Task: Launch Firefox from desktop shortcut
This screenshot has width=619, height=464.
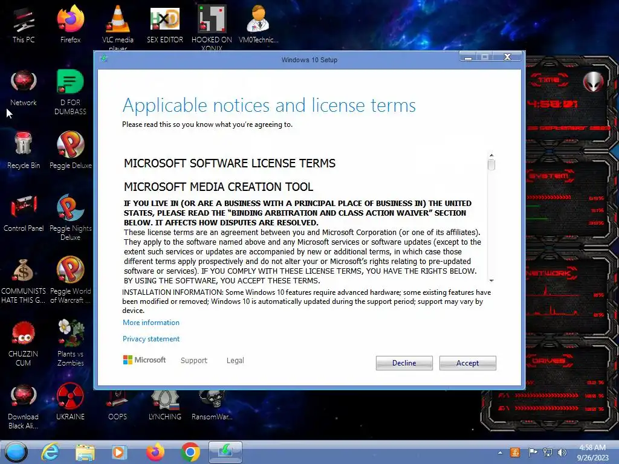Action: tap(70, 25)
